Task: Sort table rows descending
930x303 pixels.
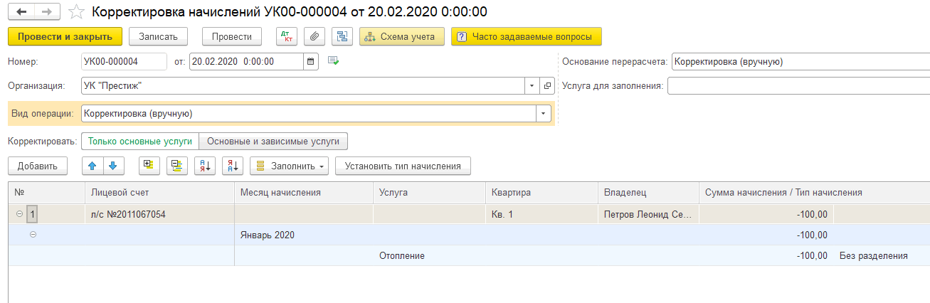Action: tap(233, 166)
